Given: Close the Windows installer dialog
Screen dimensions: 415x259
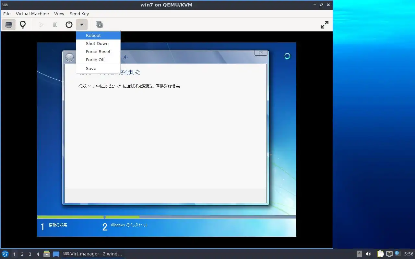Looking at the screenshot, I should pos(261,53).
